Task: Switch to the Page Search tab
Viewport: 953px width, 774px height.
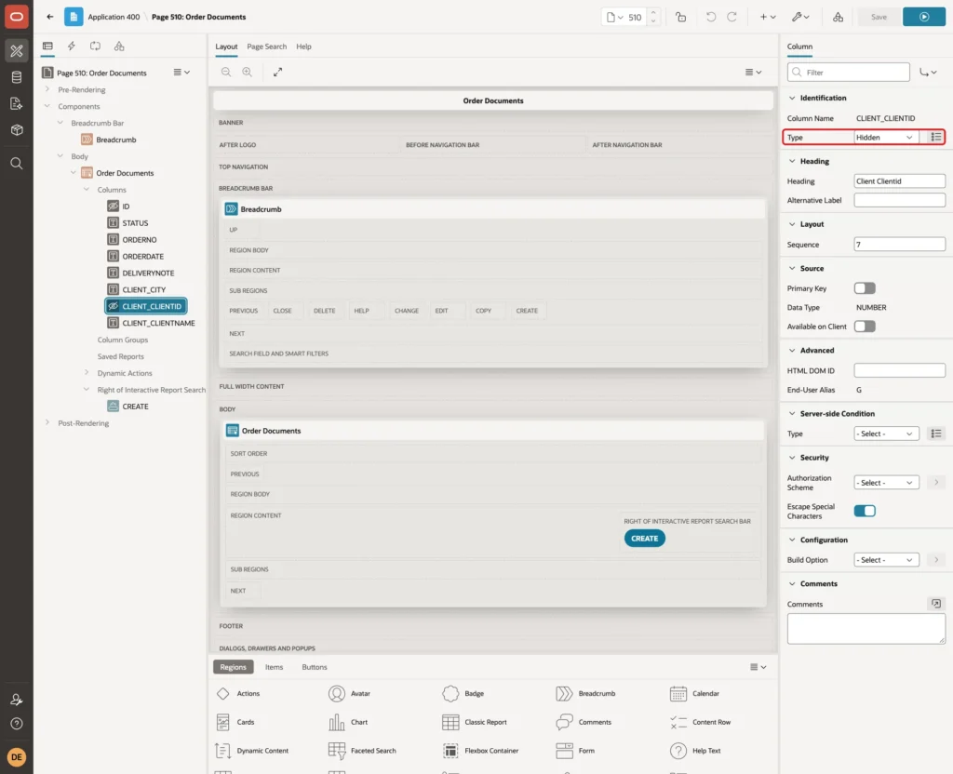Action: 266,47
